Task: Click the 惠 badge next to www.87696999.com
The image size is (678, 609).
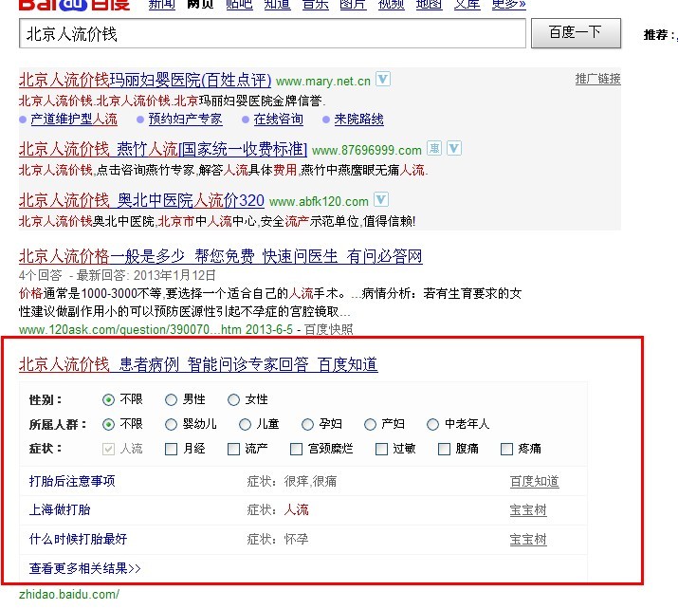Action: [x=434, y=148]
